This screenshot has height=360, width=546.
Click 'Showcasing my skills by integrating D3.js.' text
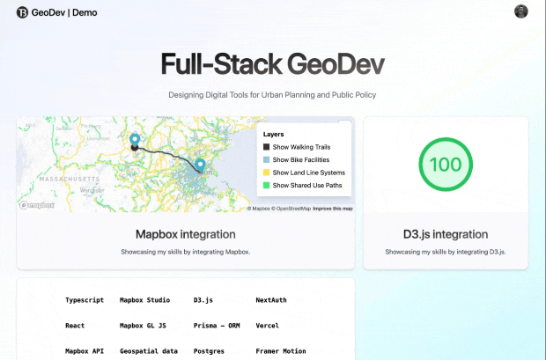click(446, 252)
